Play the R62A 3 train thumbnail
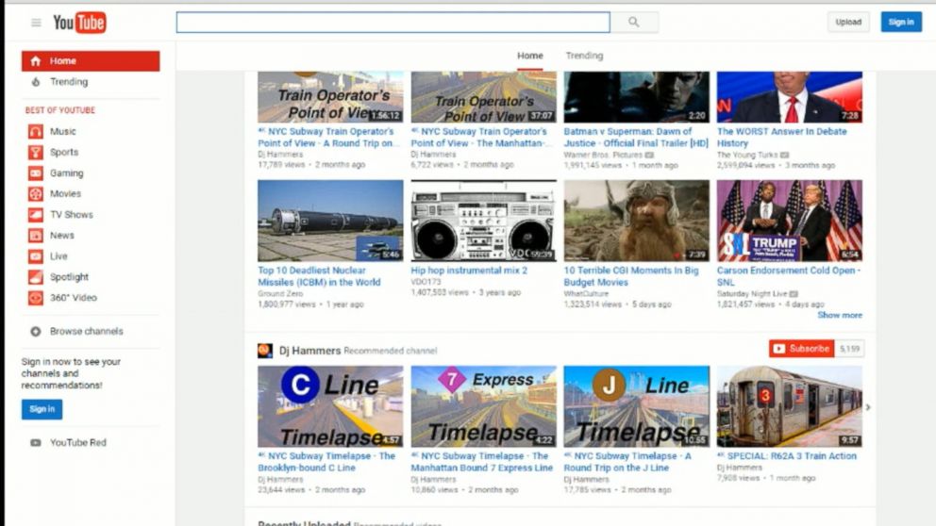 click(x=789, y=406)
